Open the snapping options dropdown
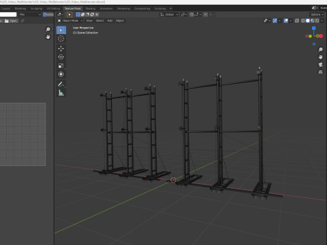Viewport: 327px width, 245px height. point(198,14)
